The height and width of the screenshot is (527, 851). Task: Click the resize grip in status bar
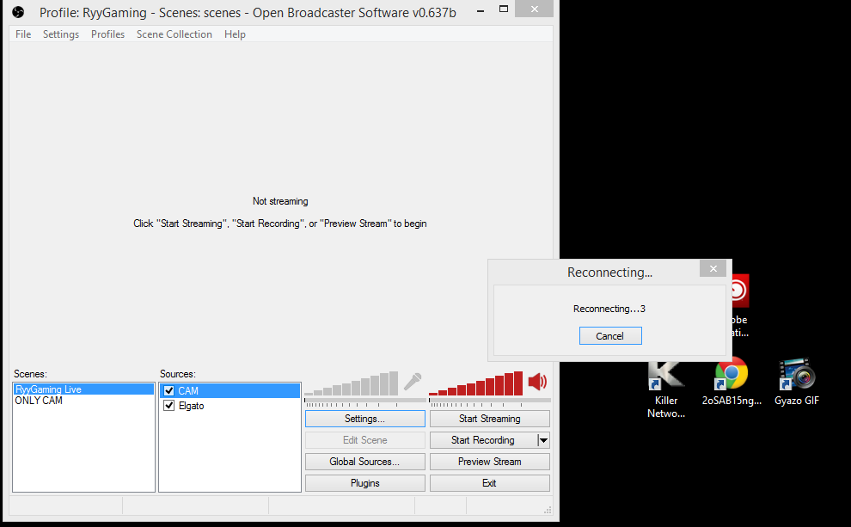[x=548, y=510]
